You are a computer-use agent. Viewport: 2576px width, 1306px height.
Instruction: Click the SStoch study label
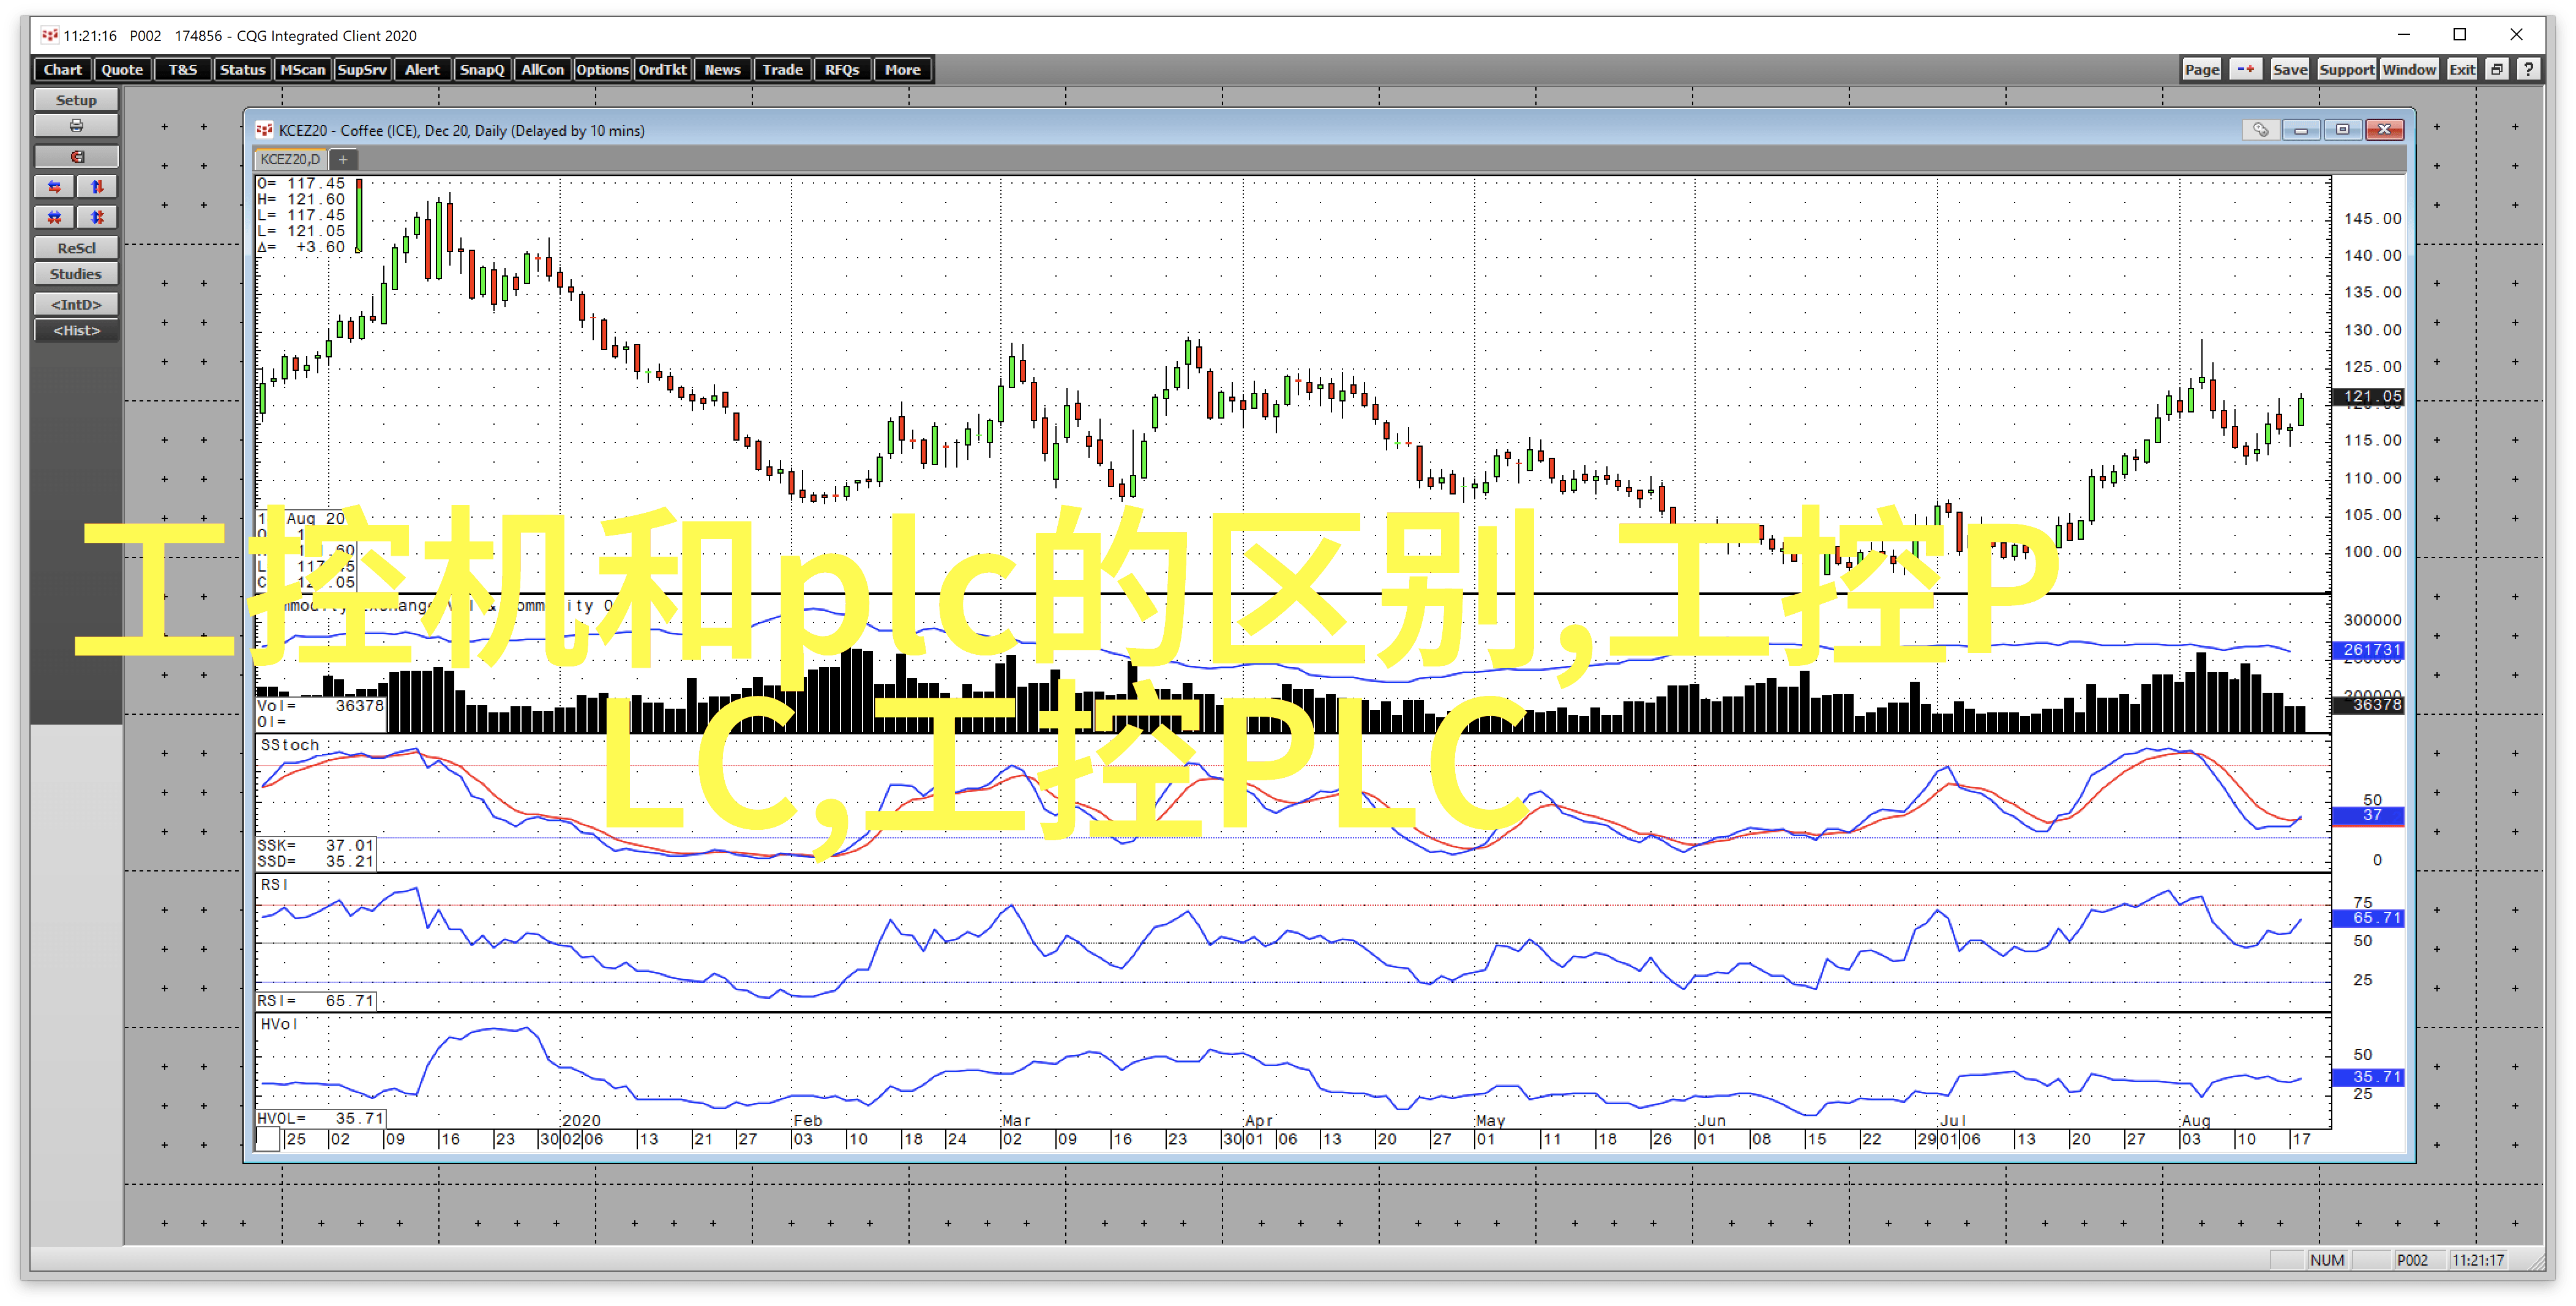point(289,745)
